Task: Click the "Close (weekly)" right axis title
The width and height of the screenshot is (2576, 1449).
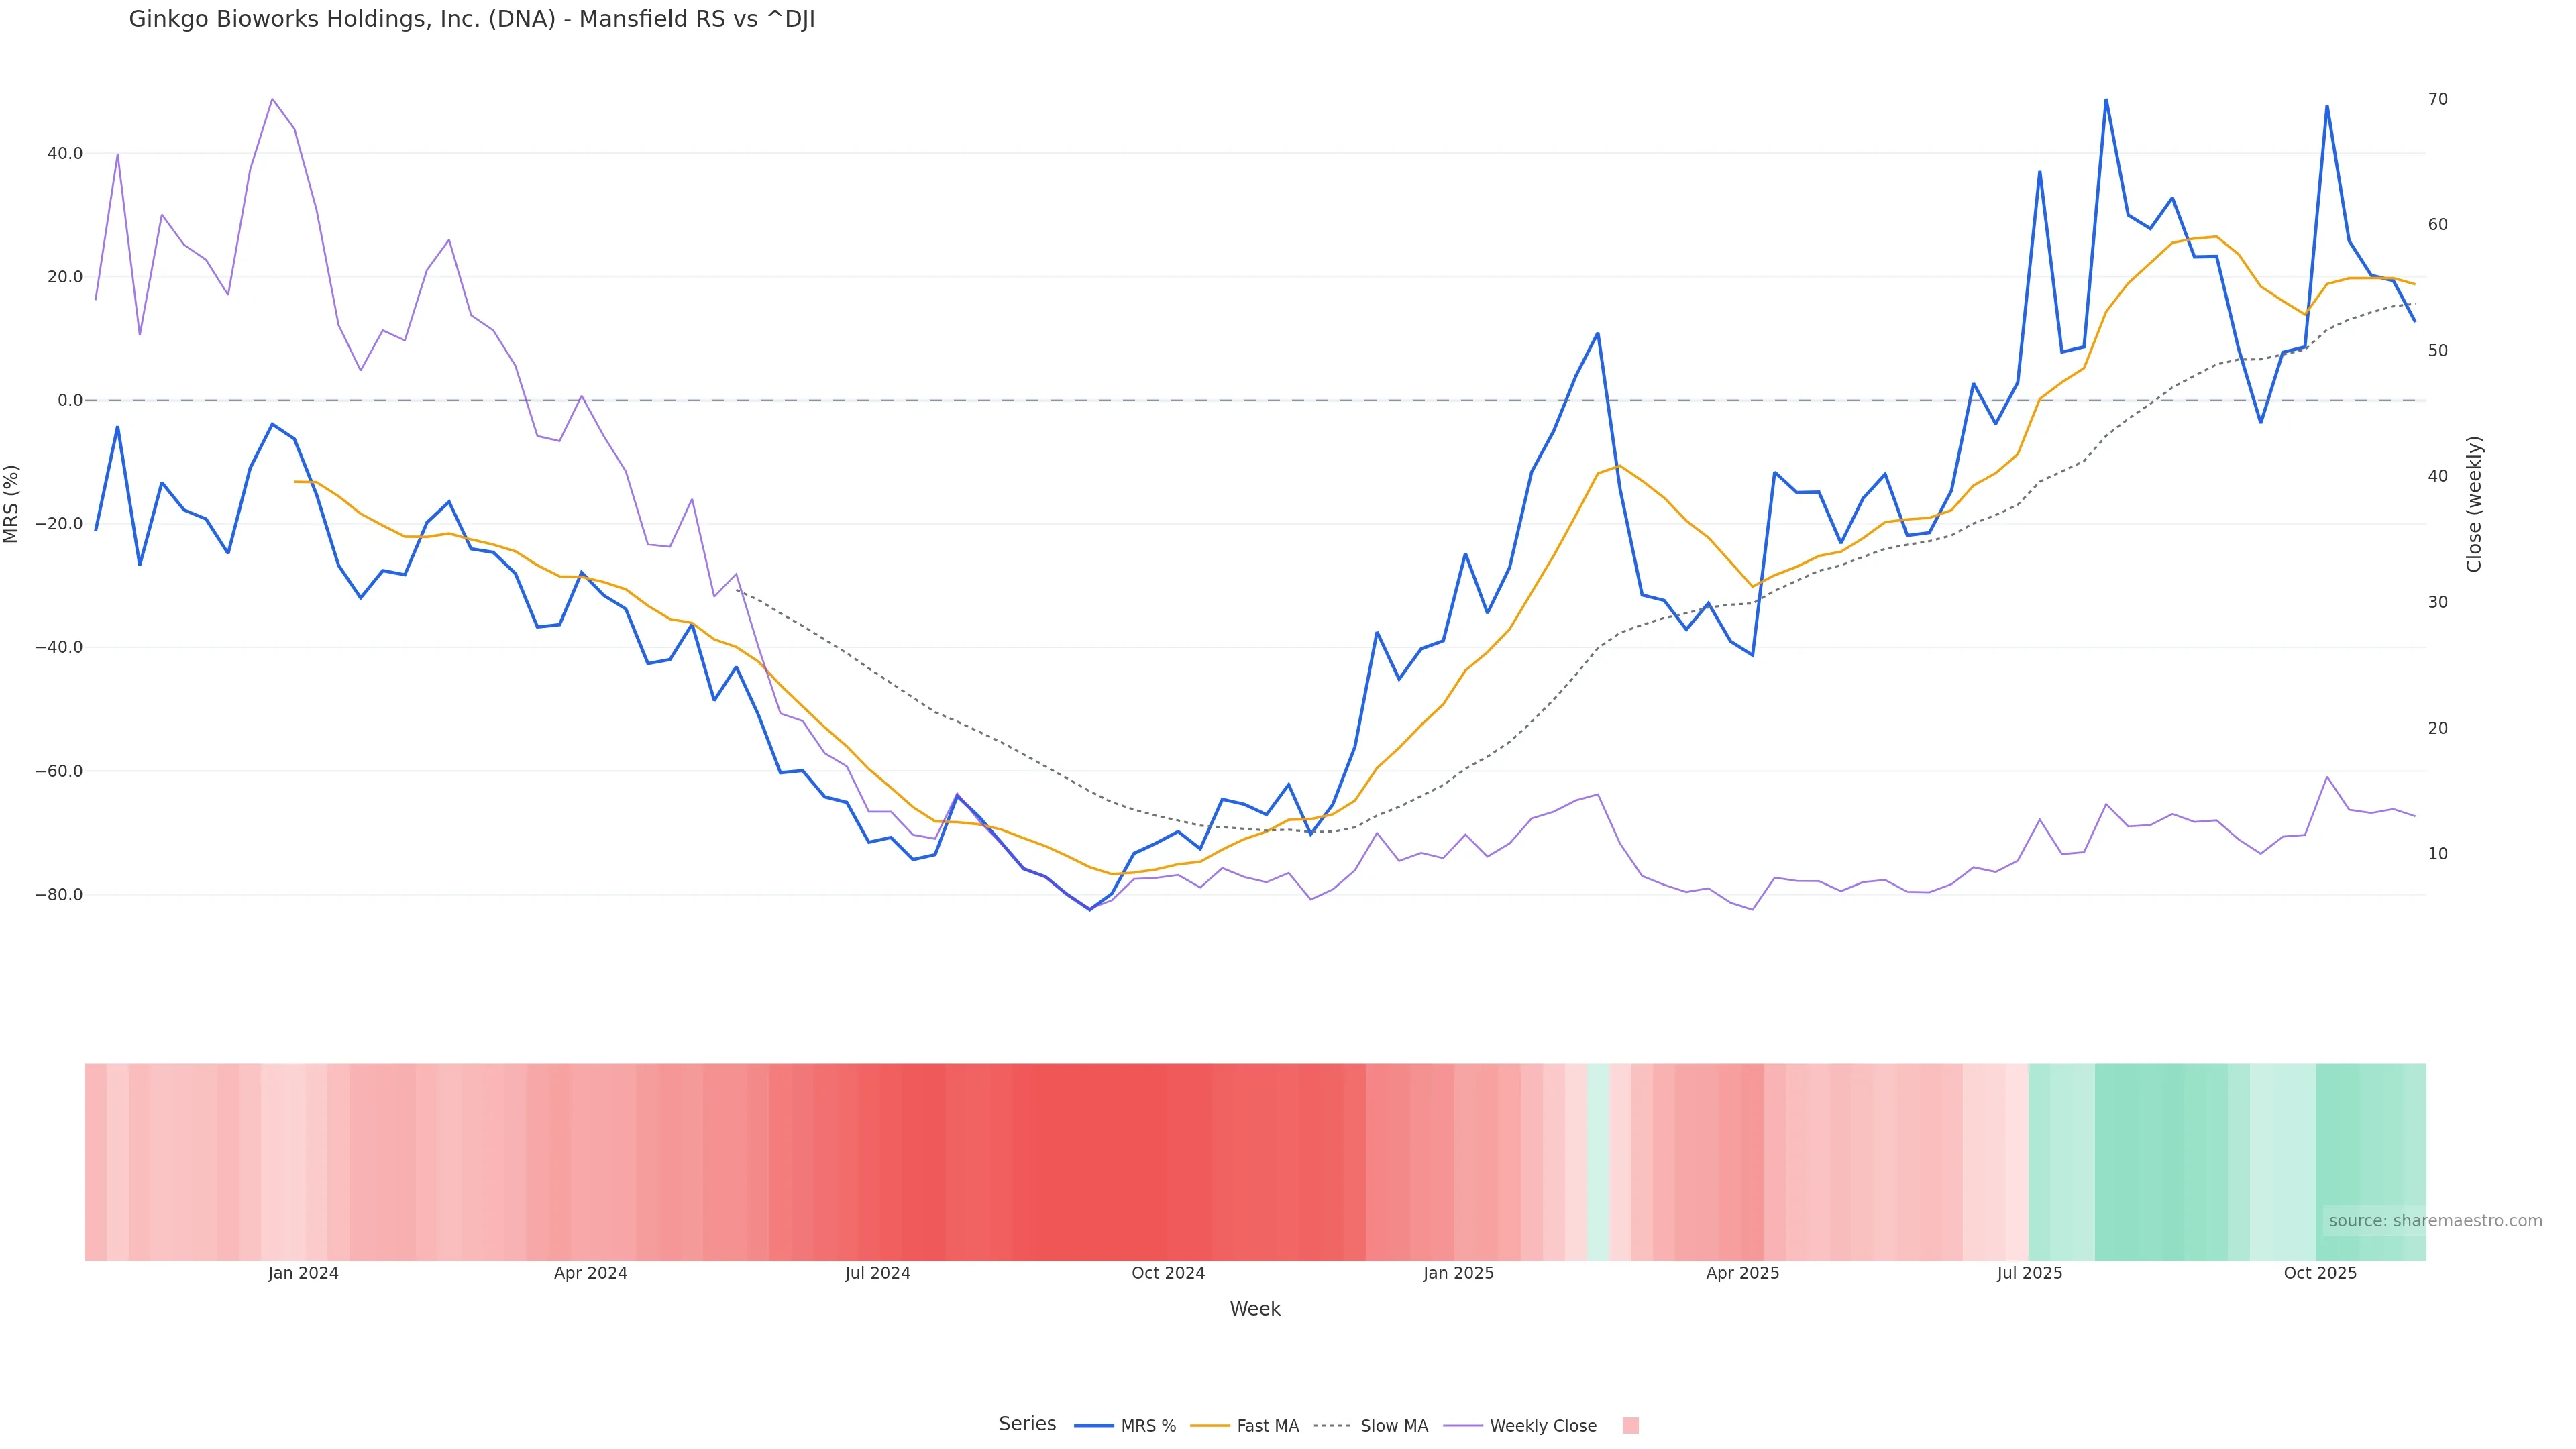Action: [2474, 504]
